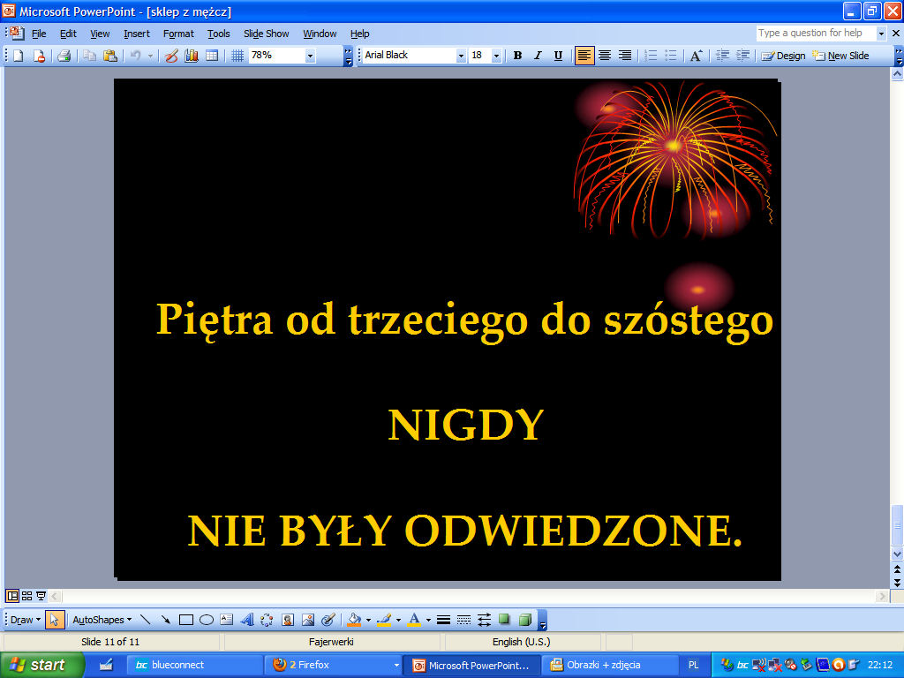This screenshot has height=678, width=904.
Task: Open Shadow Style options
Action: 504,620
